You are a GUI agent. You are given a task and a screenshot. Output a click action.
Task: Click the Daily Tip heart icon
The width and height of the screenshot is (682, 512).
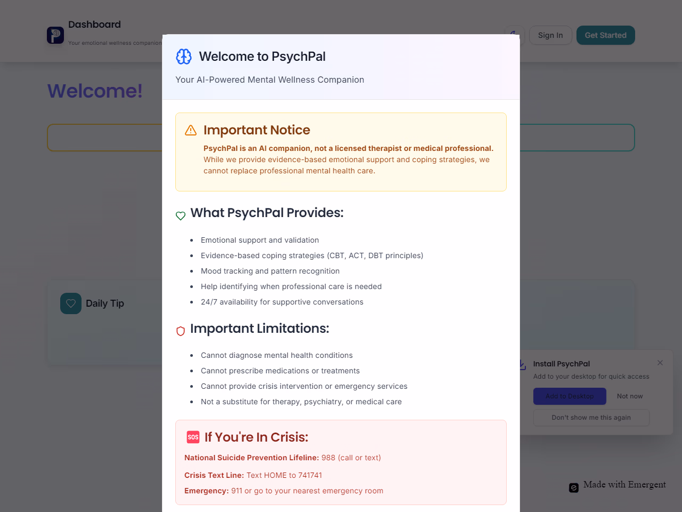click(71, 303)
